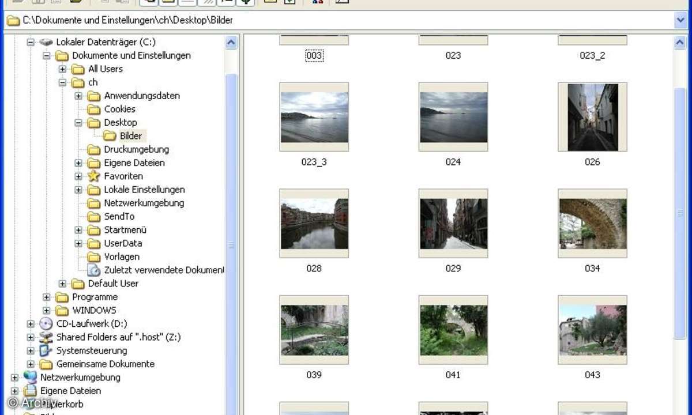Open the address path dropdown
Image resolution: width=692 pixels, height=415 pixels.
pos(680,20)
